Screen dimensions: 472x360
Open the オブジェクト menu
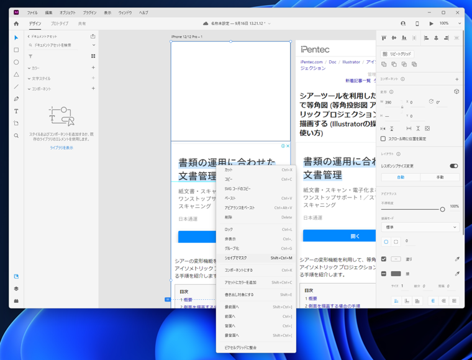click(68, 12)
